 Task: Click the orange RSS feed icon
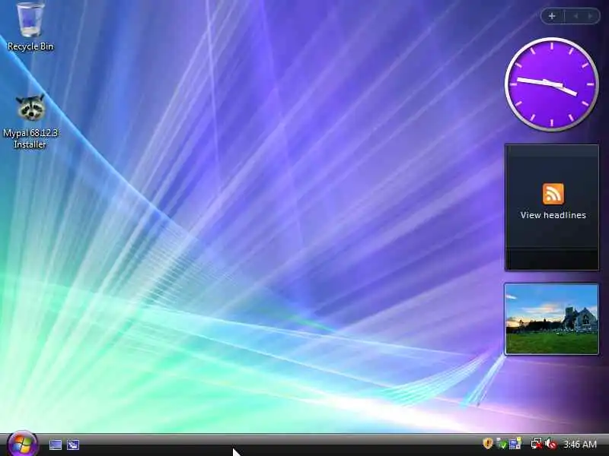553,194
